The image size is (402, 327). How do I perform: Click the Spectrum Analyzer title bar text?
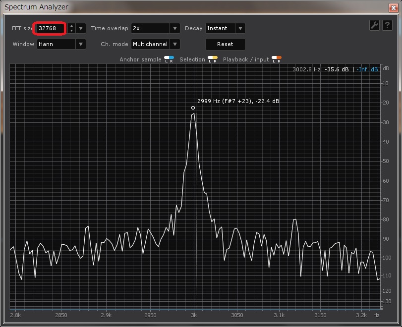coord(36,7)
